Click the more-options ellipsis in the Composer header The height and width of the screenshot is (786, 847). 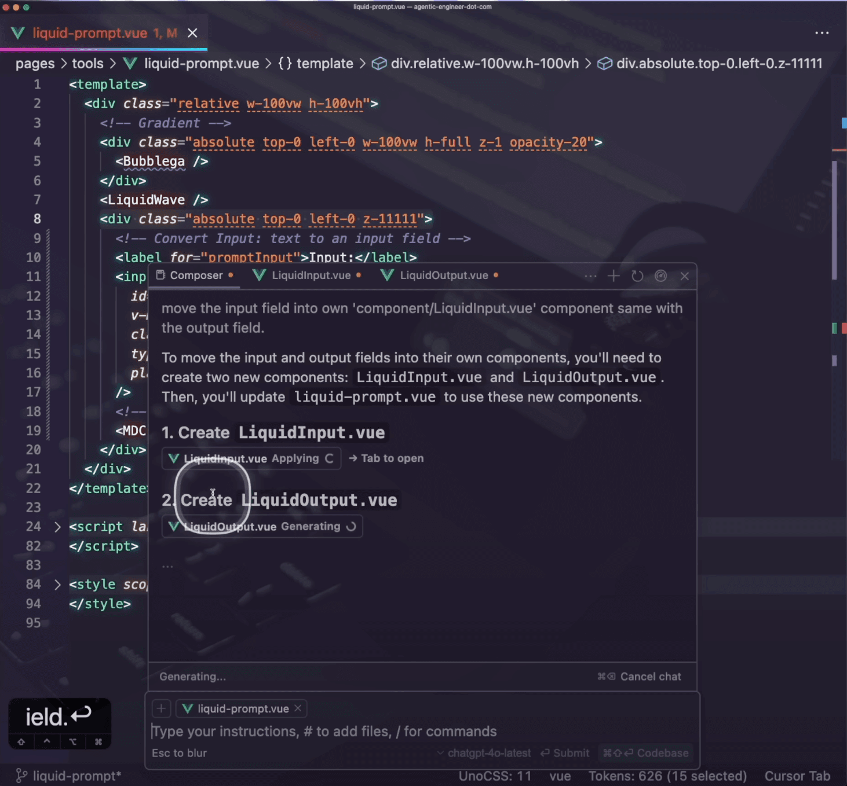[590, 276]
